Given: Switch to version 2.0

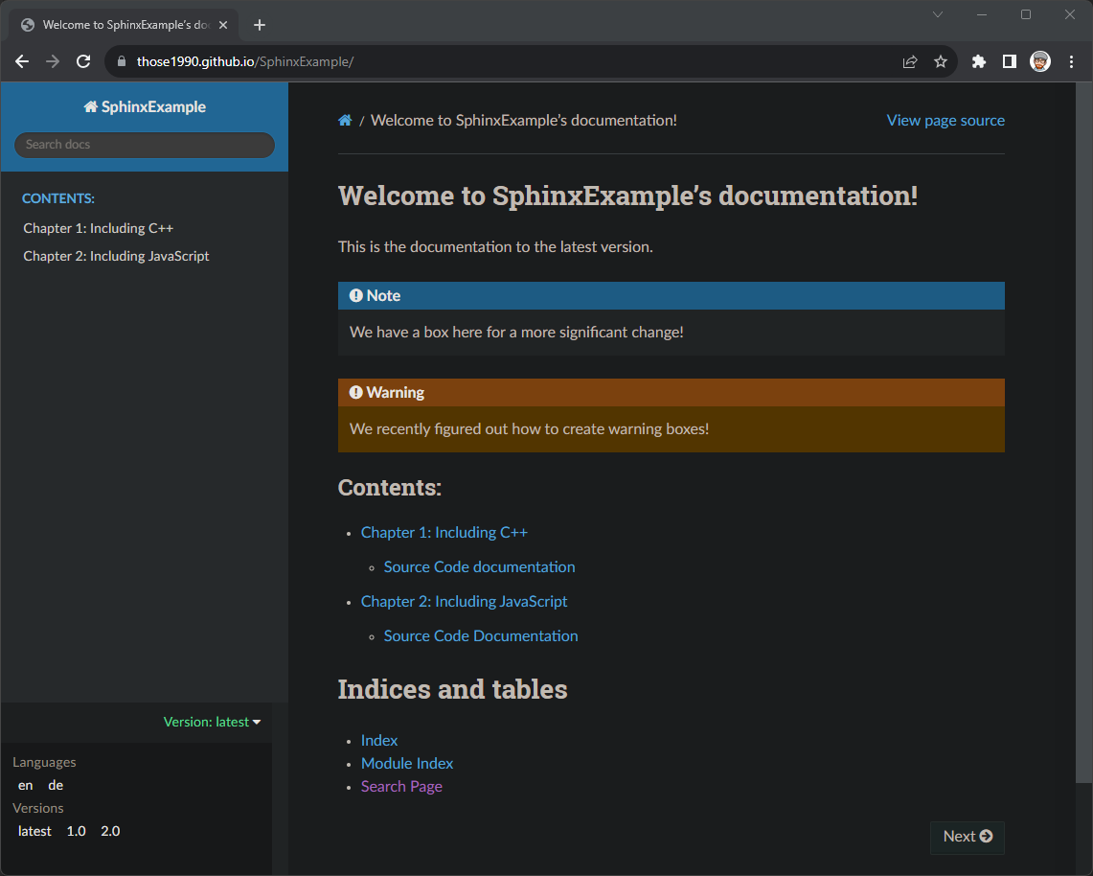Looking at the screenshot, I should coord(109,831).
